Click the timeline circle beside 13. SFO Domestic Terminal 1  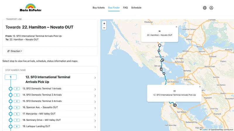[x=11, y=89]
